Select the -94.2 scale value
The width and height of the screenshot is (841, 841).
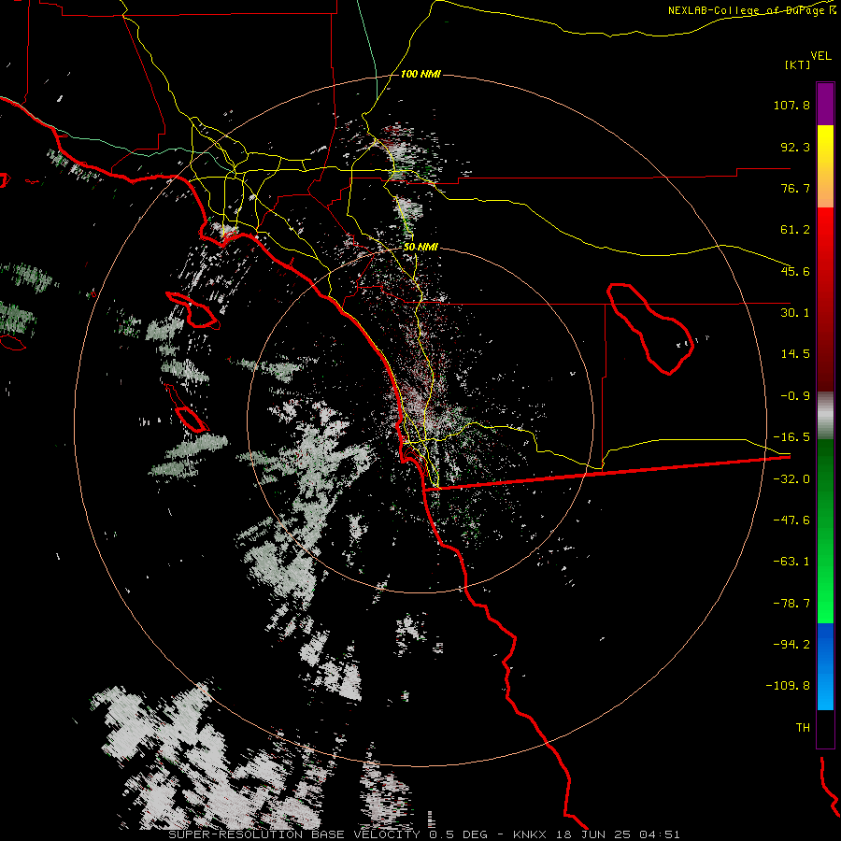791,645
